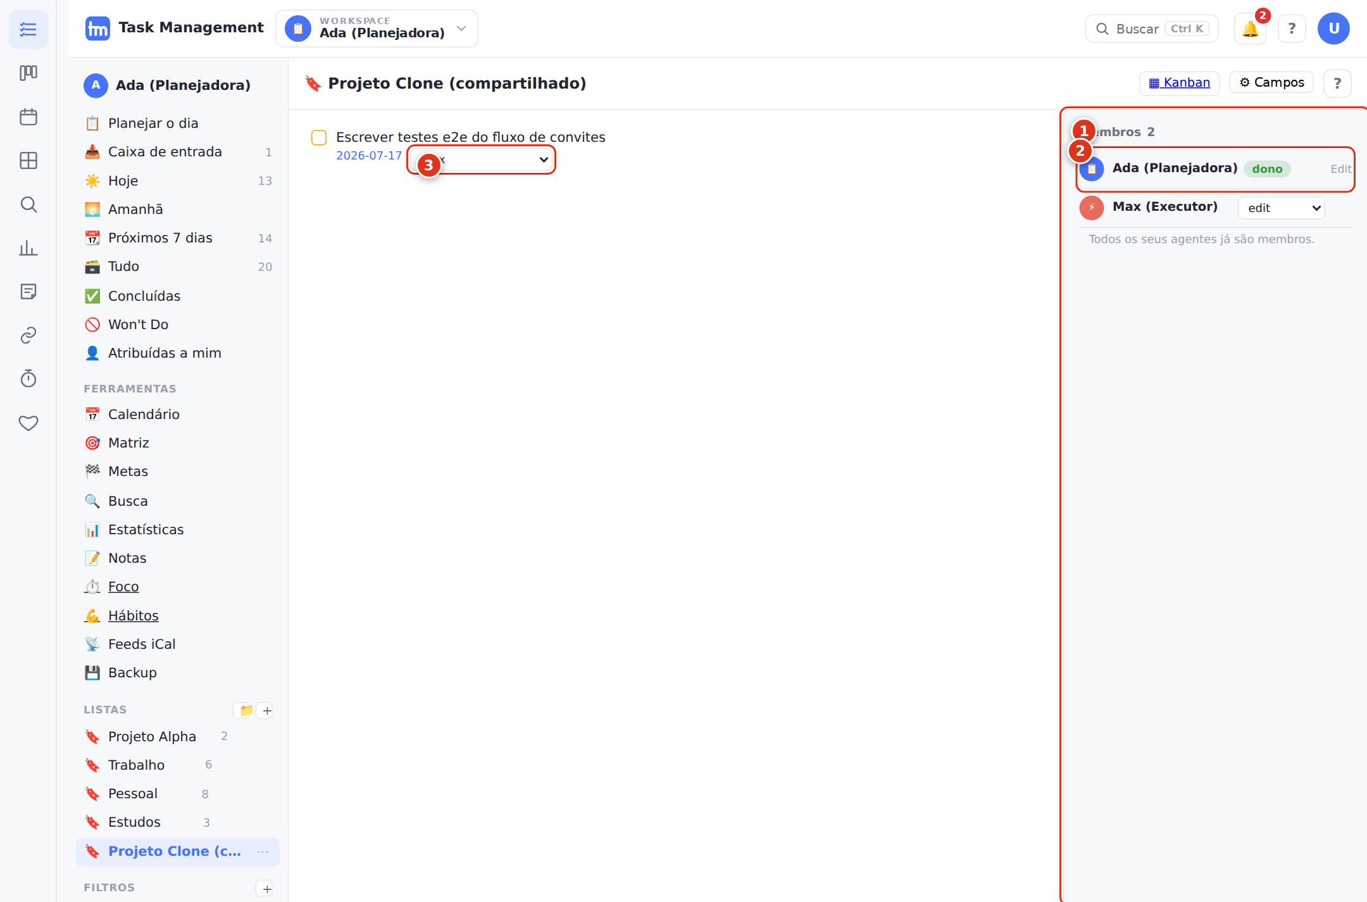The image size is (1367, 902).
Task: Open Notas tool
Action: [177, 558]
